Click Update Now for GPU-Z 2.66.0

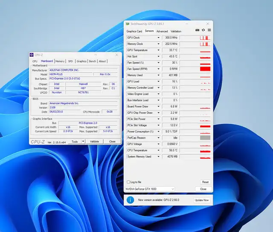pos(202,200)
